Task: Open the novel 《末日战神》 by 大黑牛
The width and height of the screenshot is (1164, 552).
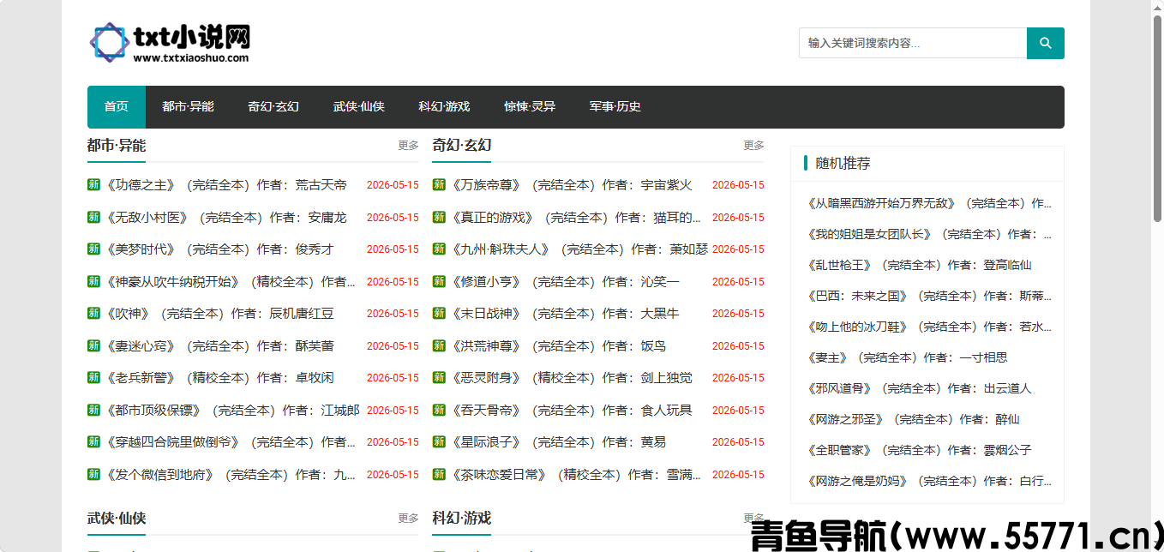Action: coord(565,313)
